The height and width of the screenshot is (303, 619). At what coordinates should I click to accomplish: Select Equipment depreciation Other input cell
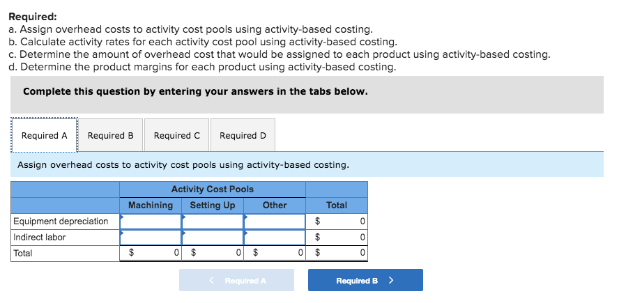click(275, 222)
